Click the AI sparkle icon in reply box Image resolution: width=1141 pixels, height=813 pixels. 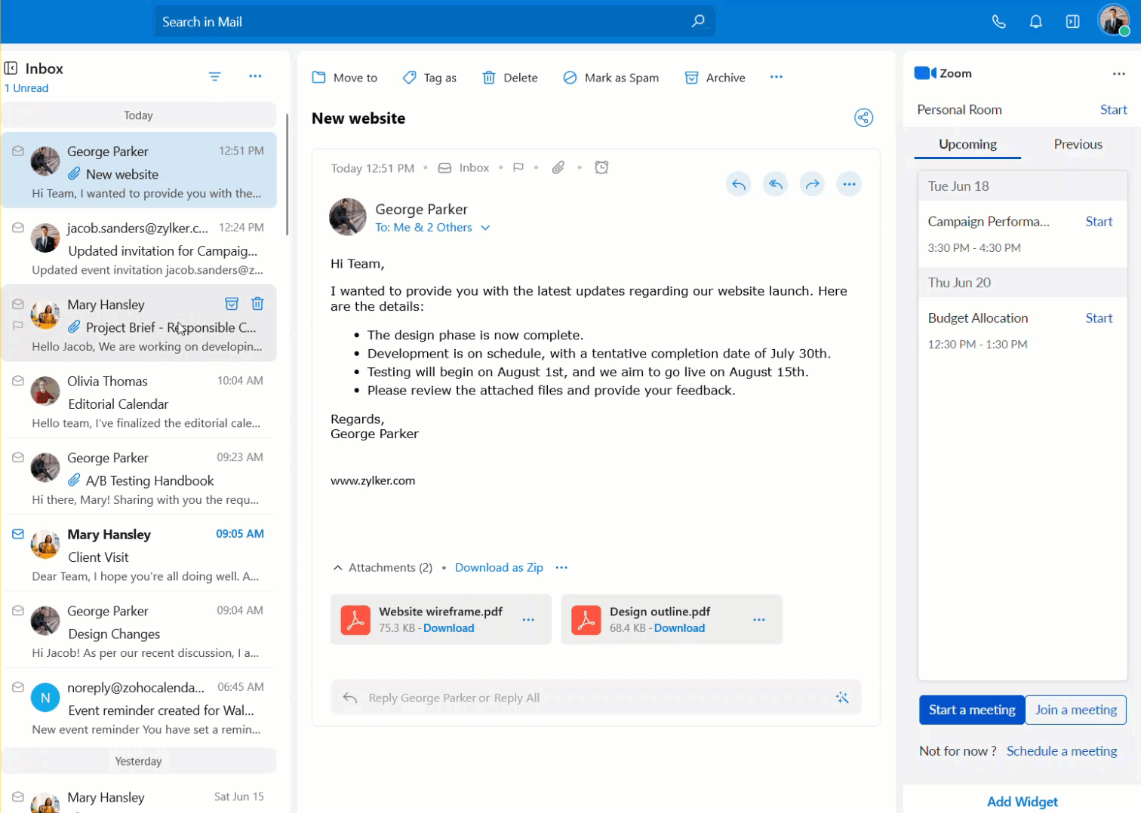tap(842, 698)
